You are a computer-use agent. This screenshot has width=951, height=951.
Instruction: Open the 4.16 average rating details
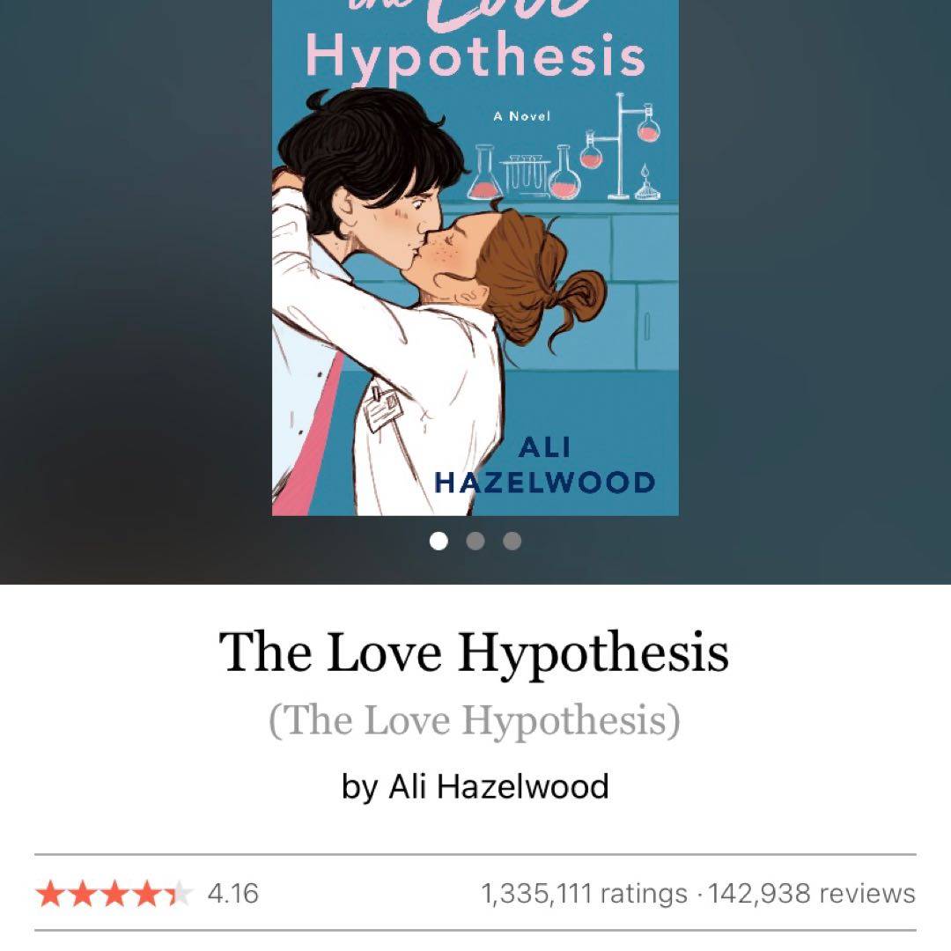(x=232, y=894)
